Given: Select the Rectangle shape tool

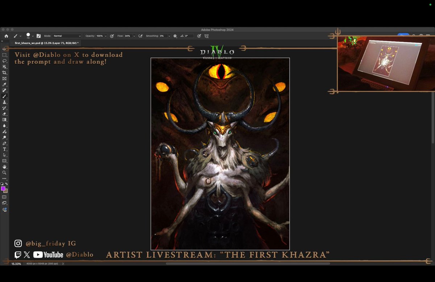Looking at the screenshot, I should click(x=4, y=161).
